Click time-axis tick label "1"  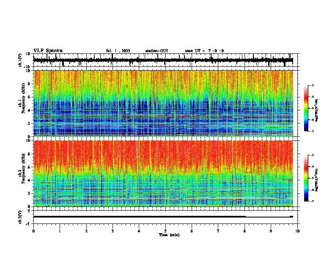click(60, 231)
